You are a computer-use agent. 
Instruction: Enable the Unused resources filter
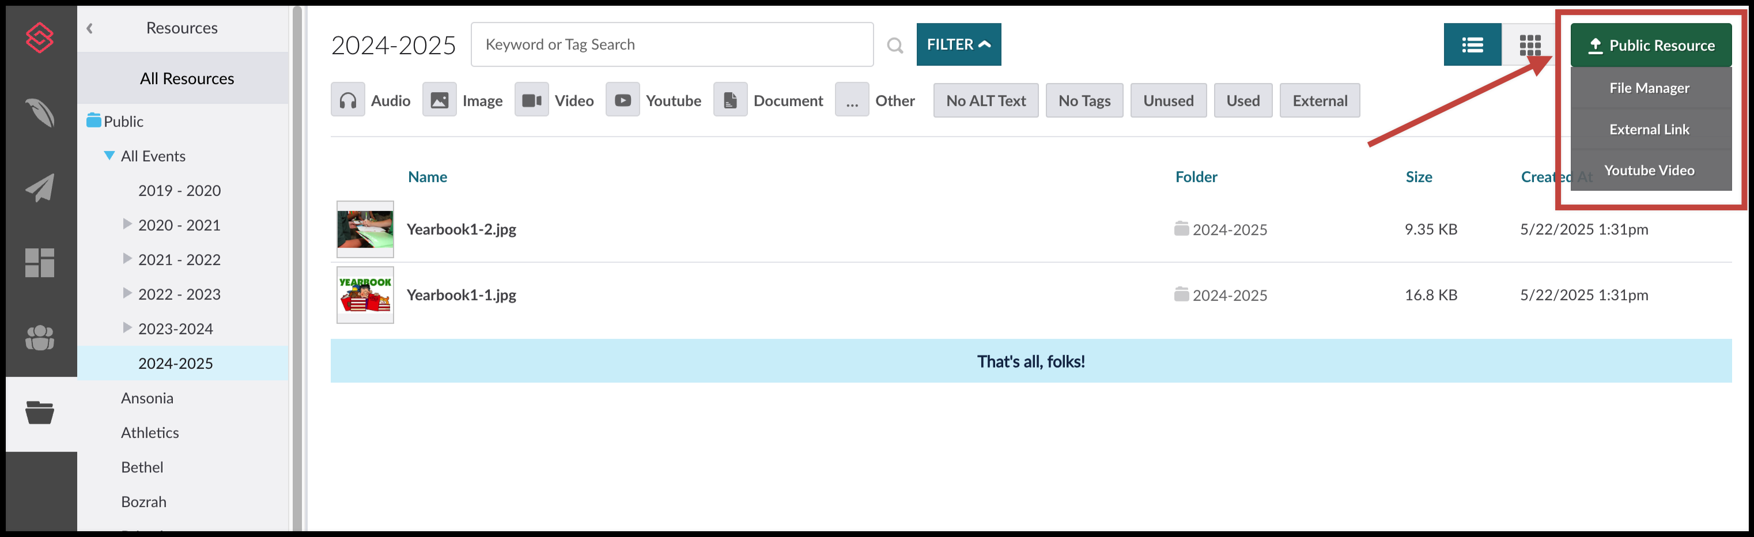(1169, 100)
